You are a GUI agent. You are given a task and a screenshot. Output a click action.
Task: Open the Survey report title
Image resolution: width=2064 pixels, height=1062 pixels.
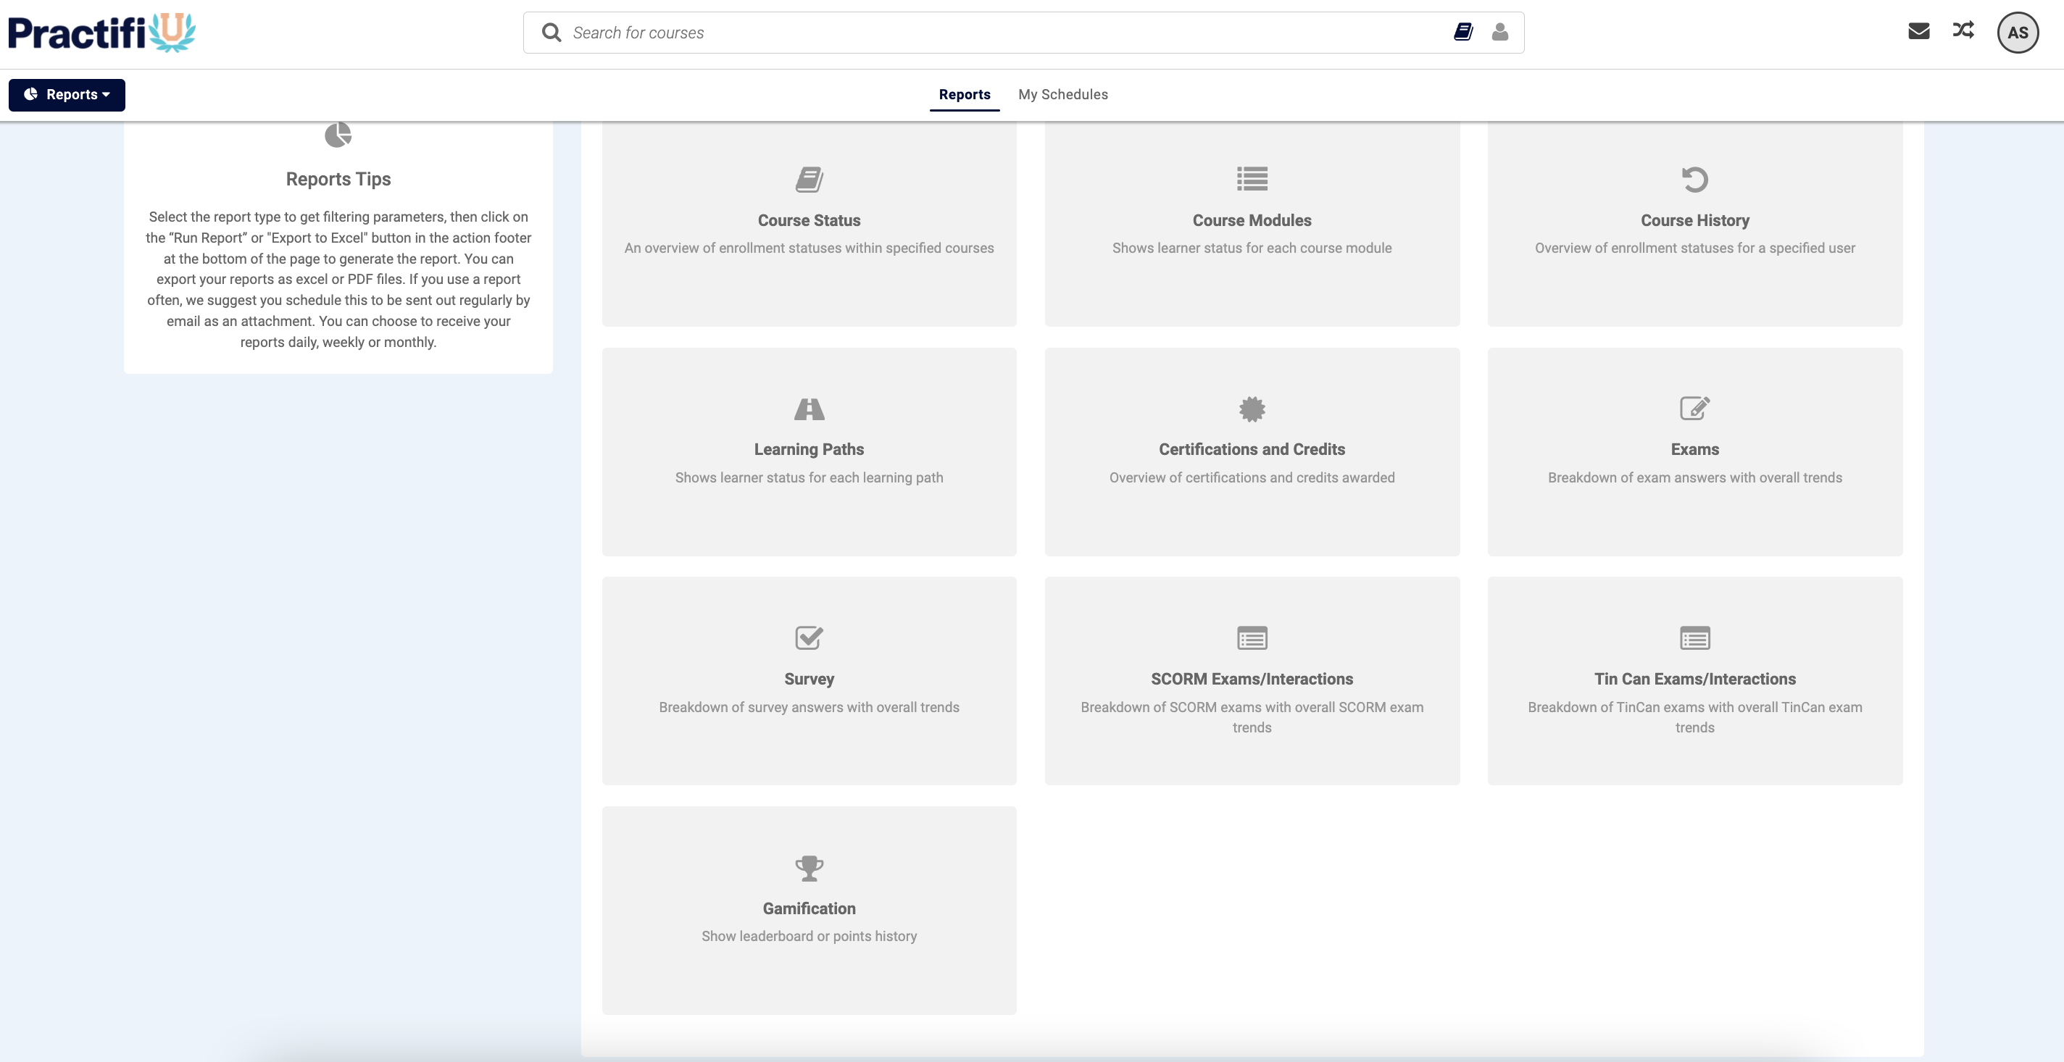point(810,680)
